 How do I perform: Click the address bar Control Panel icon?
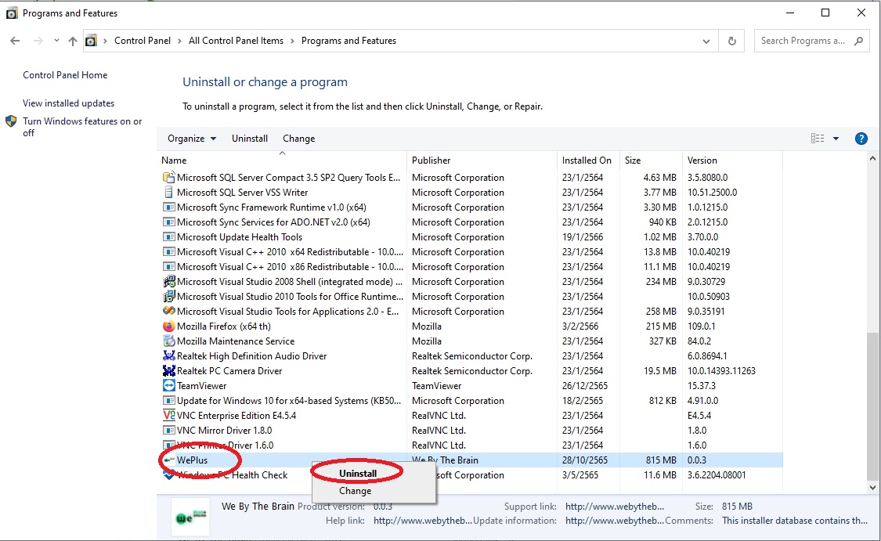91,41
